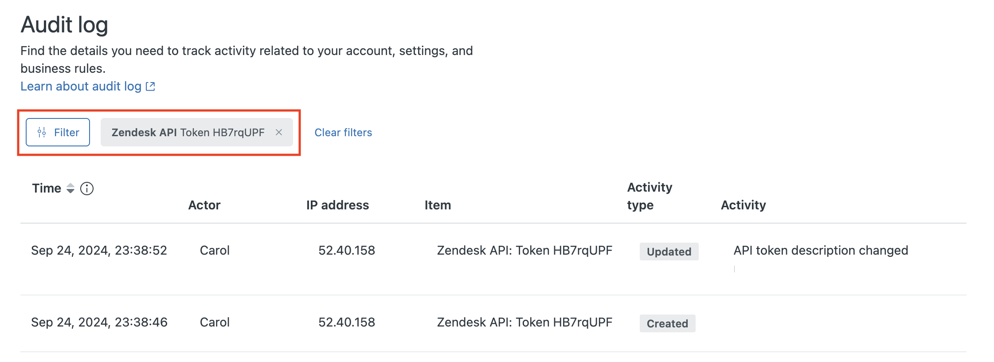Click the external link icon beside Learn about audit log
The width and height of the screenshot is (994, 362).
[151, 86]
